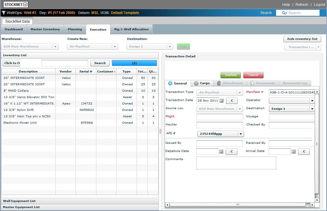The height and width of the screenshot is (211, 327).
Task: Click the horizontal scrollbar right arrow
Action: tap(312, 205)
